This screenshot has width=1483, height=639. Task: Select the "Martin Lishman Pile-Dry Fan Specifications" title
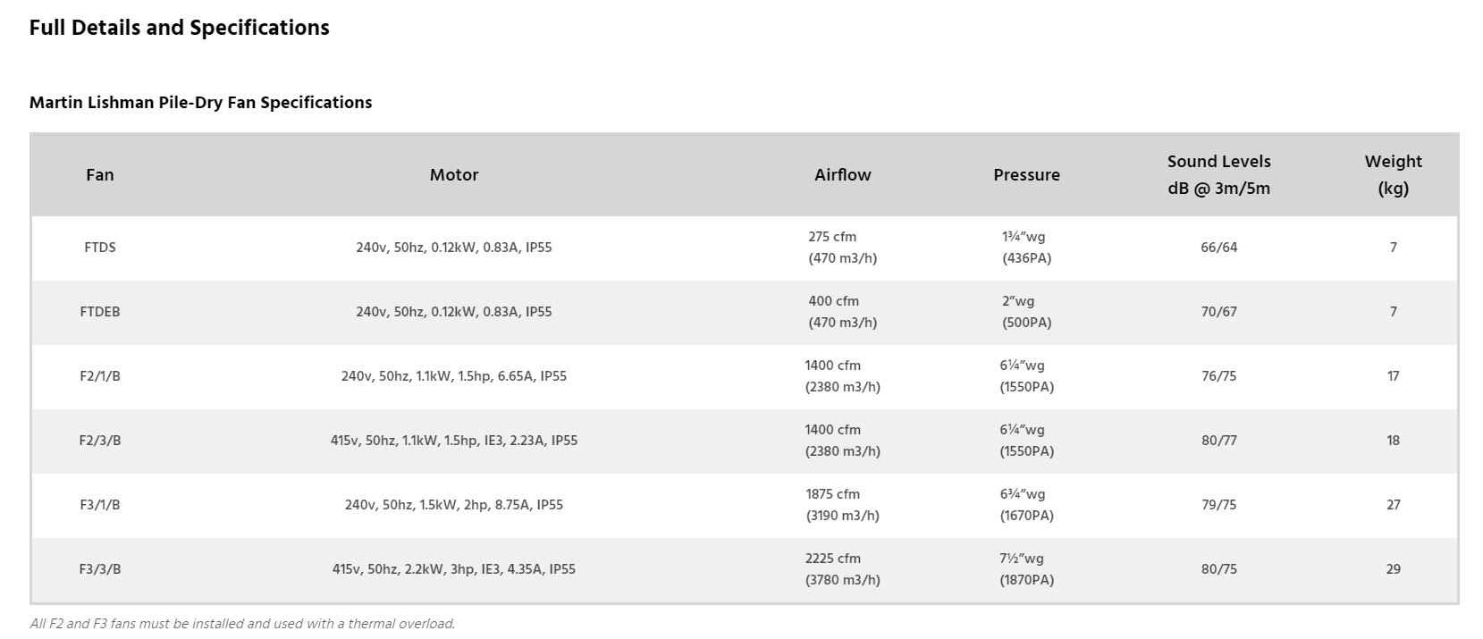(200, 102)
